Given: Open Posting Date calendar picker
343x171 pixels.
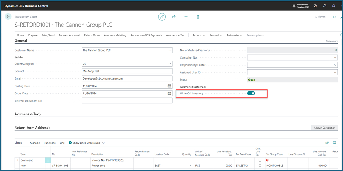Looking at the screenshot, I should pos(169,86).
